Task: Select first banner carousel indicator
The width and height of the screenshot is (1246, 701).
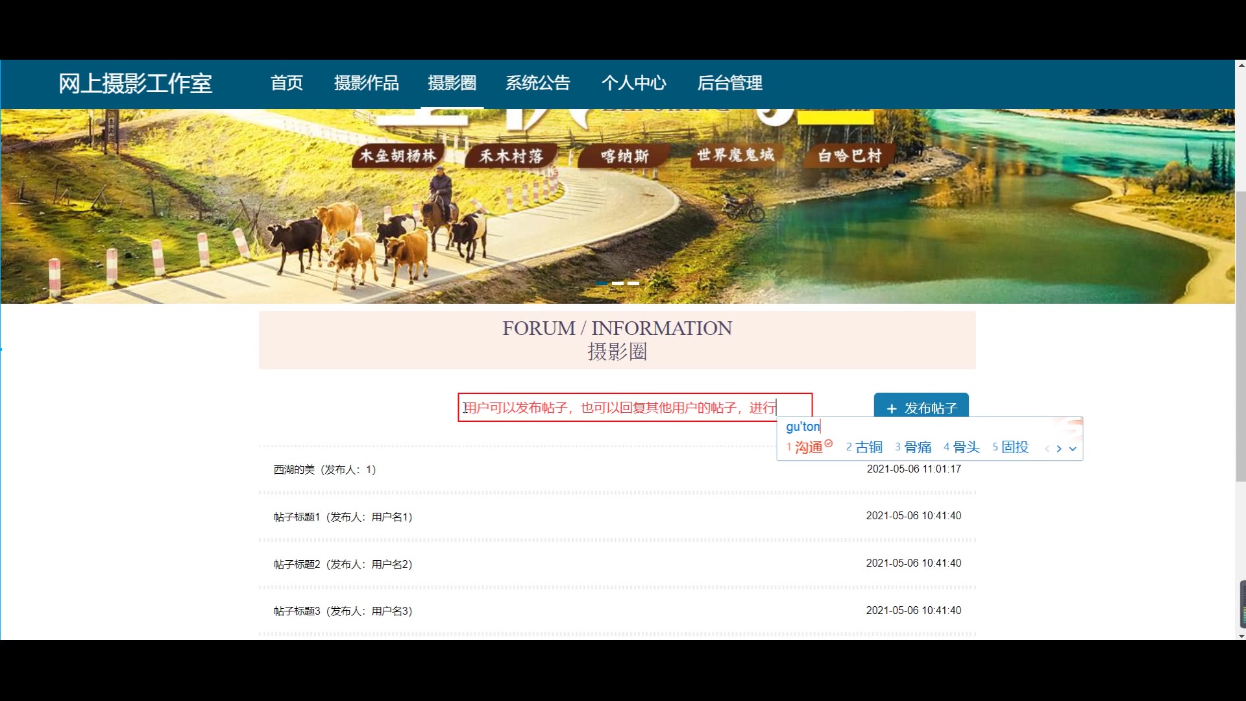Action: click(602, 283)
